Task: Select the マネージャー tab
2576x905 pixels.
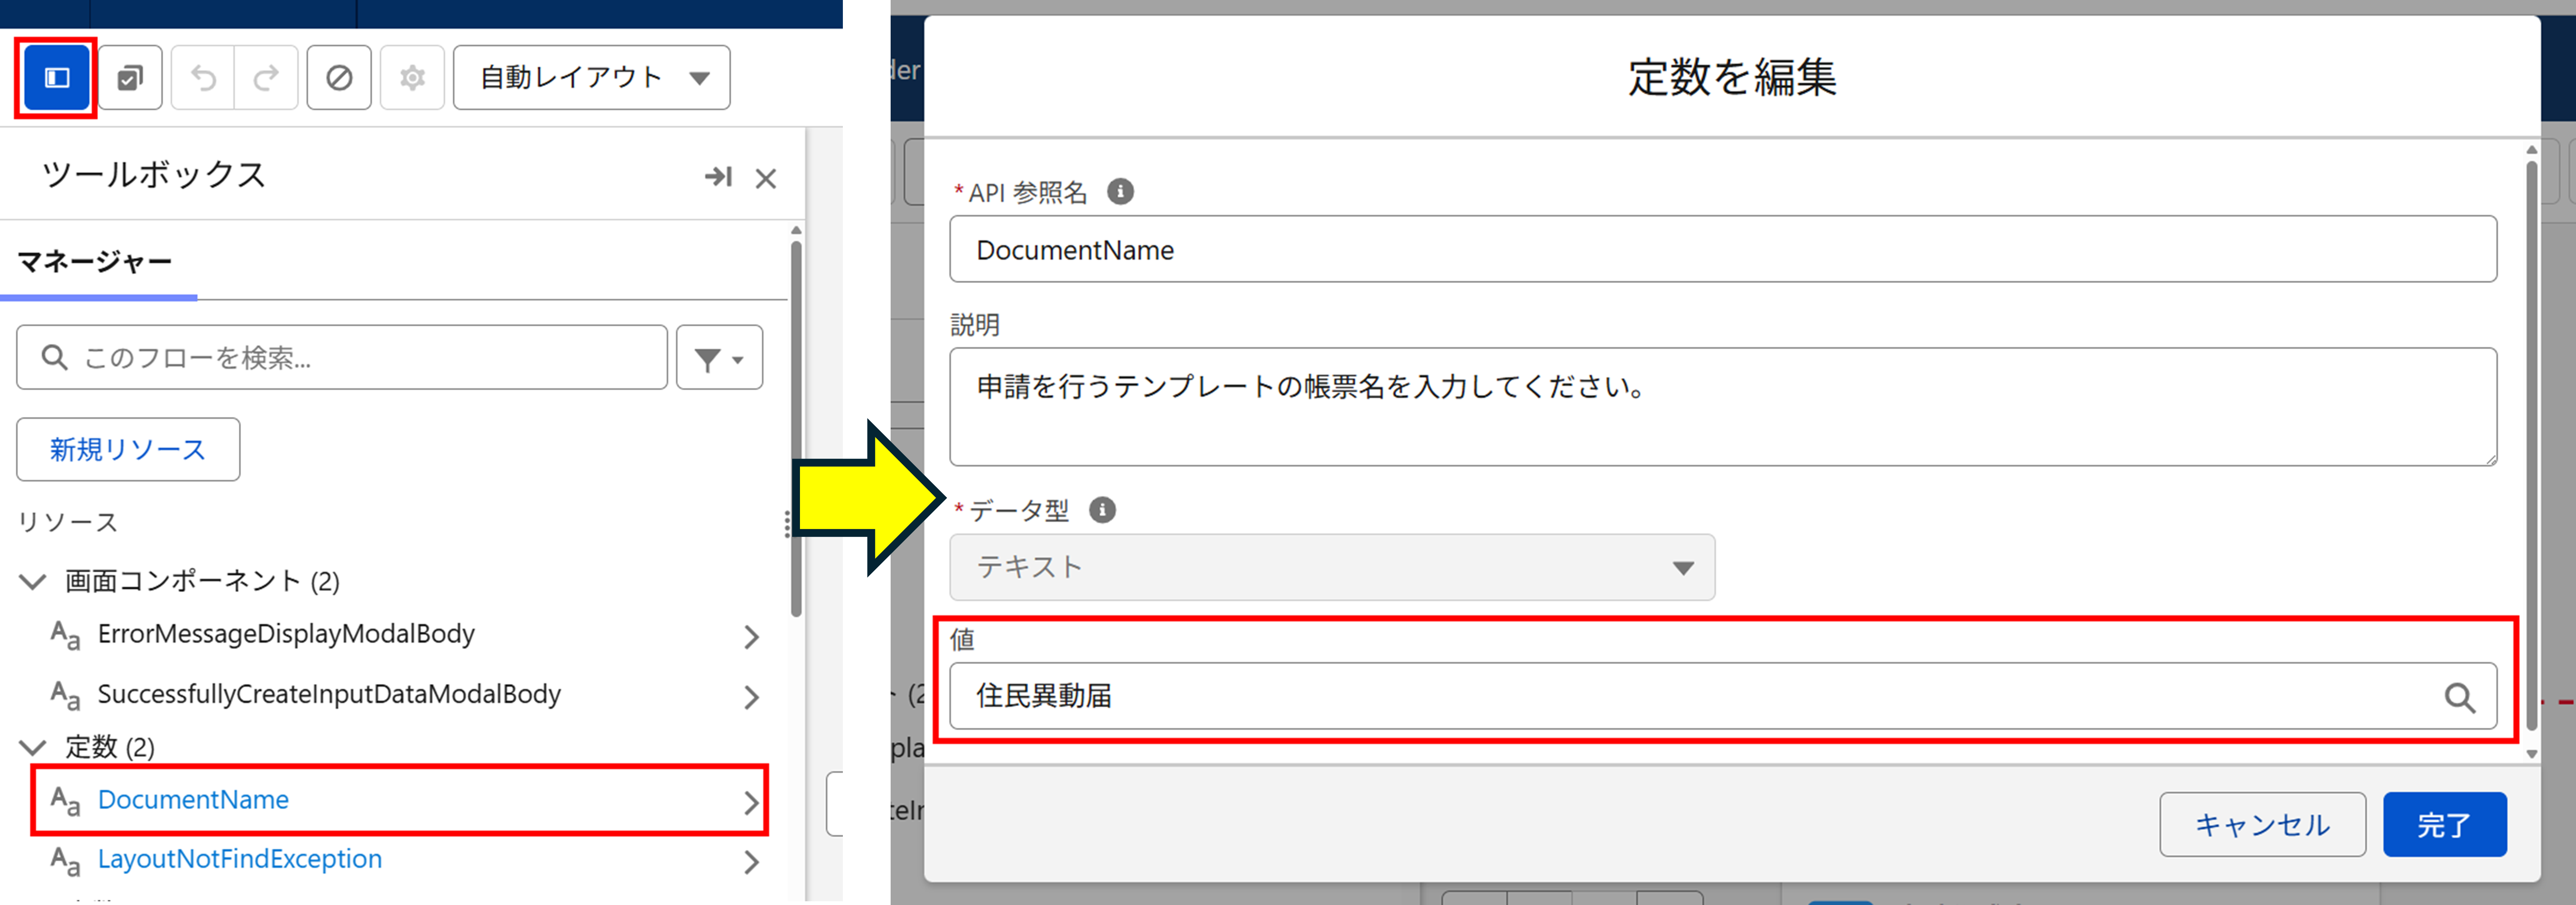Action: (x=95, y=262)
